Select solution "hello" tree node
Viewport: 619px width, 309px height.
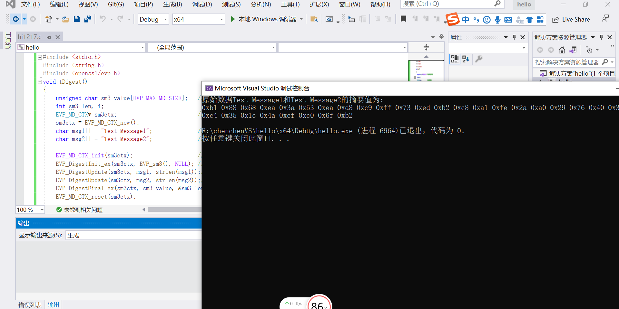click(x=578, y=74)
